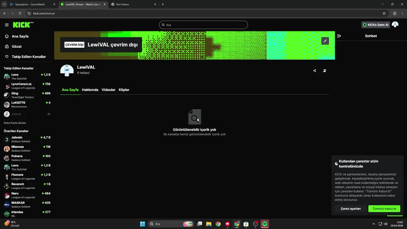Open offline leshvlr channel
407x229 pixels.
27,114
